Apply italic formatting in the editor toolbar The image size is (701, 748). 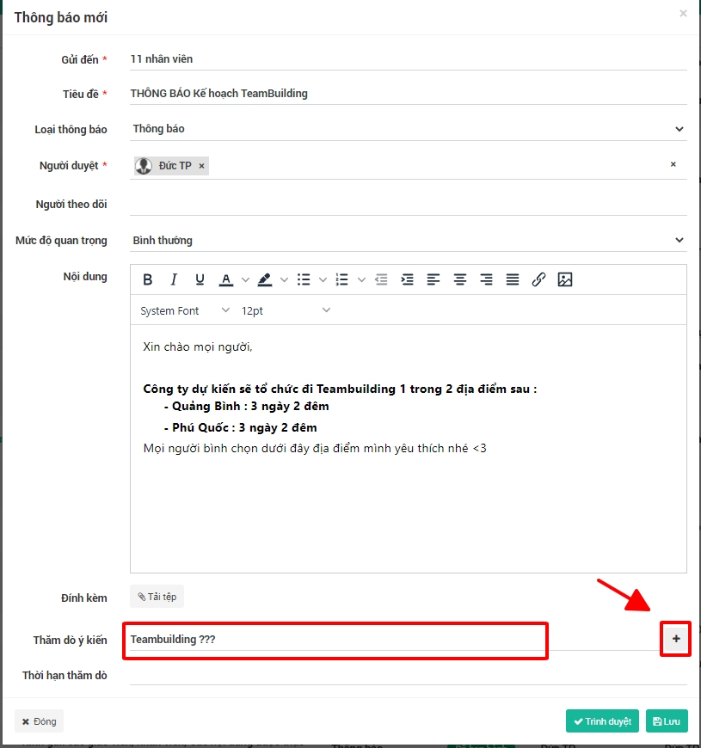(x=174, y=279)
